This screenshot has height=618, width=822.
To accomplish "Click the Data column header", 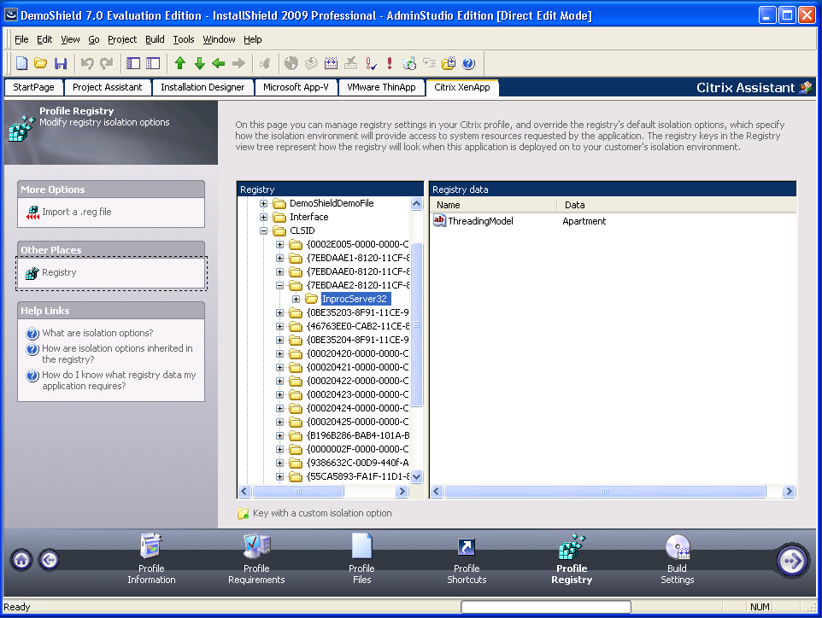I will tap(575, 205).
